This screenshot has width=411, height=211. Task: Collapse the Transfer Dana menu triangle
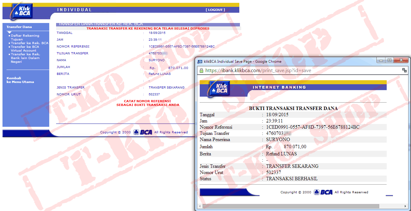9,32
